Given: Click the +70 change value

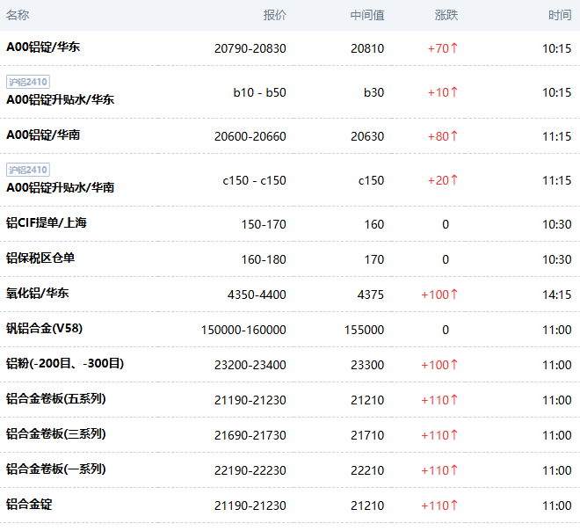Looking at the screenshot, I should (442, 48).
